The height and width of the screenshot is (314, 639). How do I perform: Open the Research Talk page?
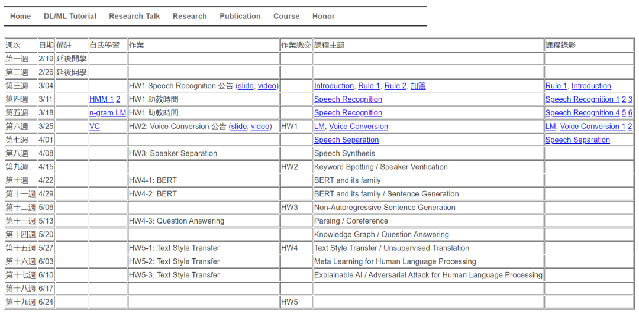(x=134, y=17)
